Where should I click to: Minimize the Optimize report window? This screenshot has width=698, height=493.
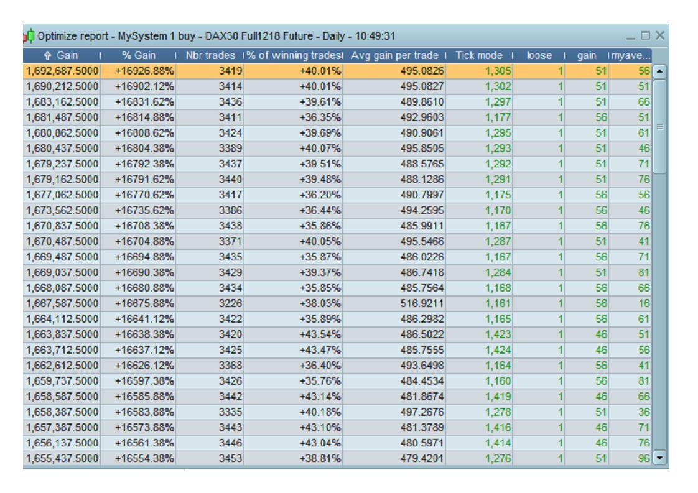[x=630, y=37]
